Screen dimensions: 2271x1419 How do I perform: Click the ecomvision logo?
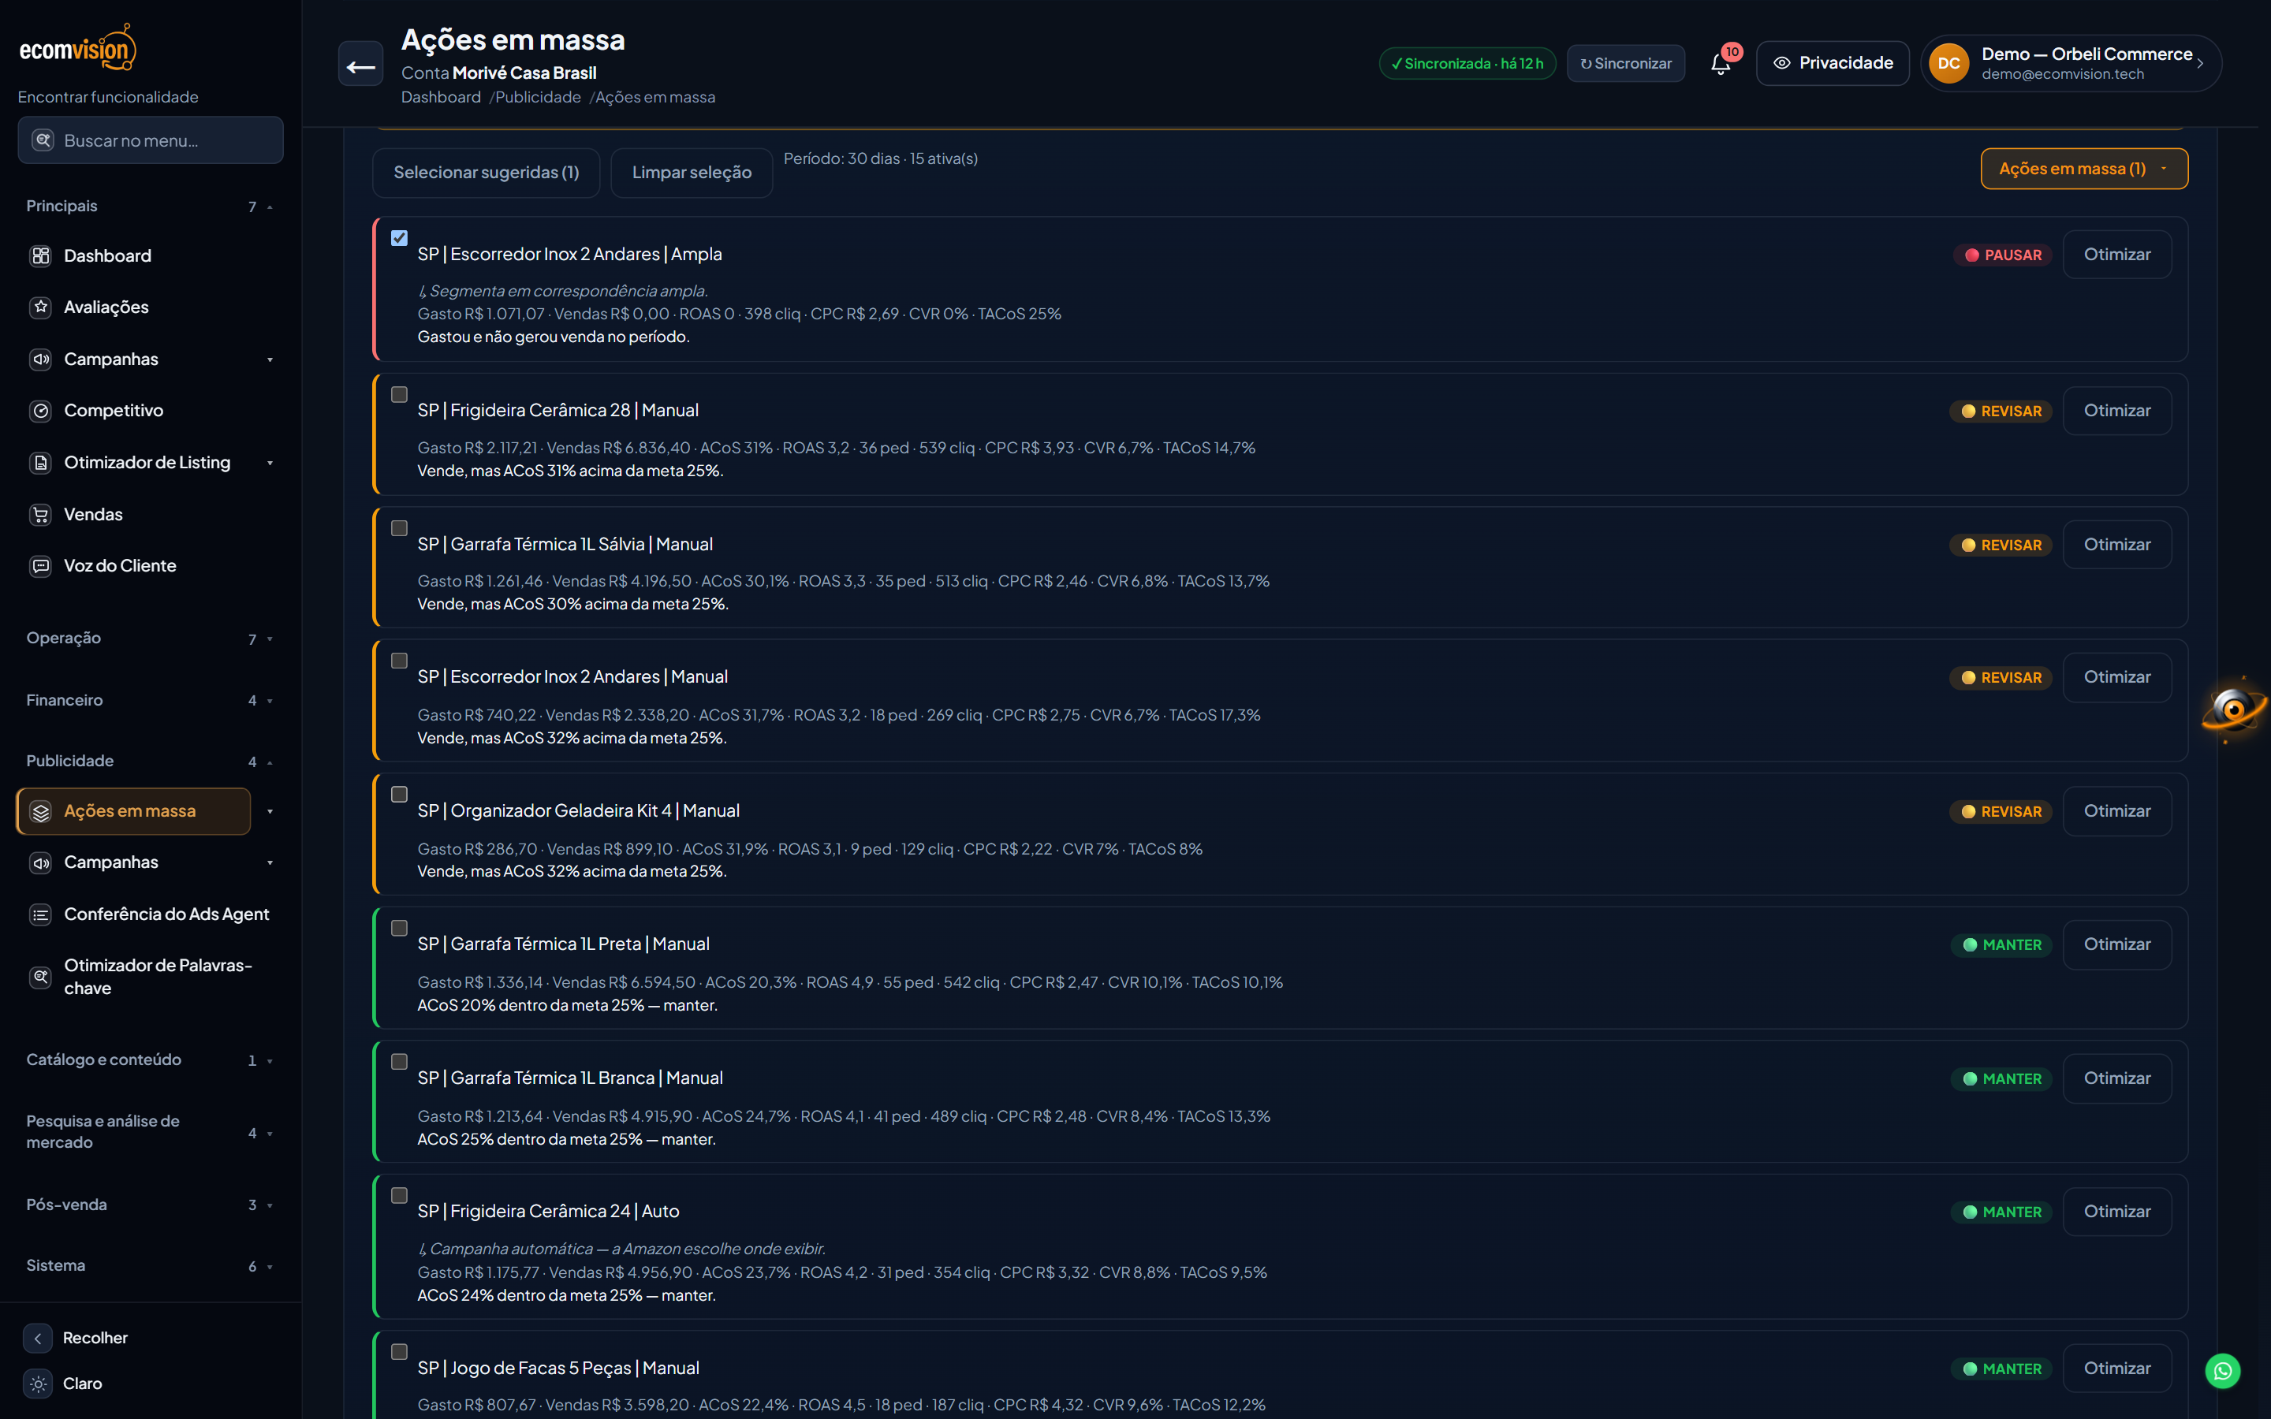(x=78, y=48)
